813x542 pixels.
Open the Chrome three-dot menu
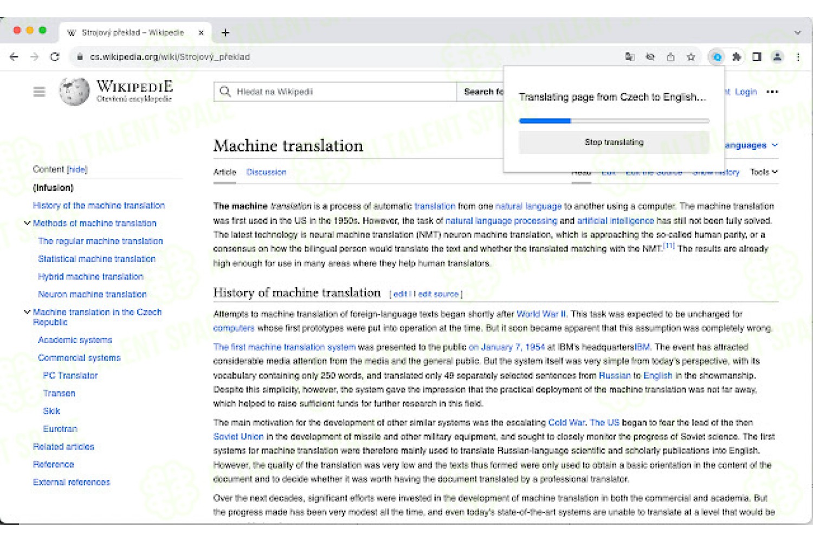pyautogui.click(x=798, y=57)
